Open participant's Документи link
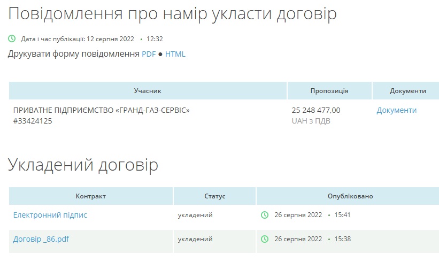 (x=396, y=110)
